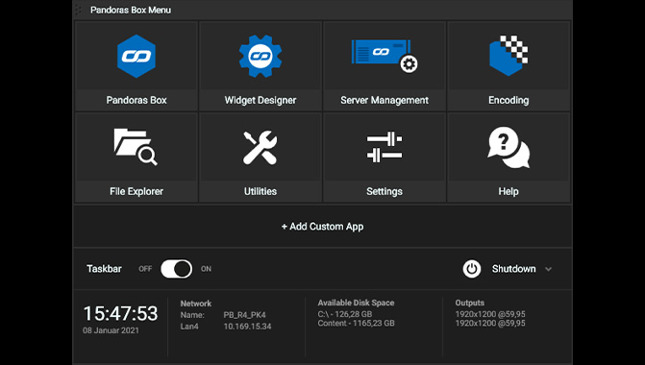Click the Pandoras Box Menu title
The height and width of the screenshot is (365, 645).
[131, 10]
